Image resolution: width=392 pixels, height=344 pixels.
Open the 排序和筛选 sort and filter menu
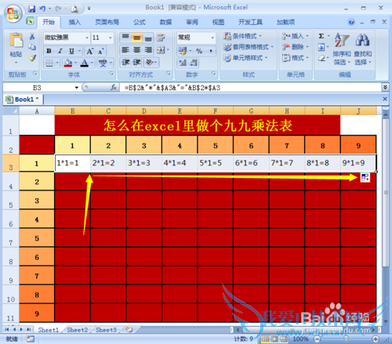coord(341,49)
